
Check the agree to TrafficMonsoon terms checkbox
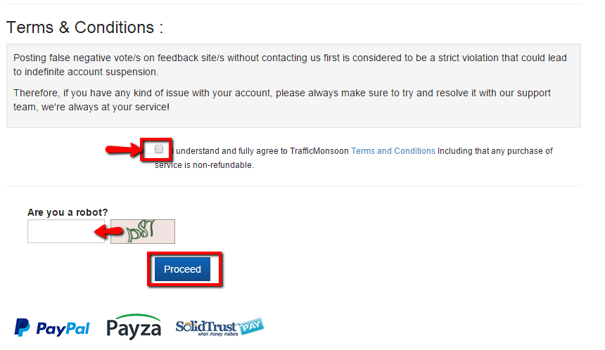click(159, 149)
